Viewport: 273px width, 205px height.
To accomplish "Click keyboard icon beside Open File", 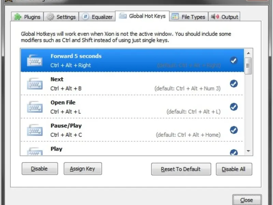I will coord(35,107).
